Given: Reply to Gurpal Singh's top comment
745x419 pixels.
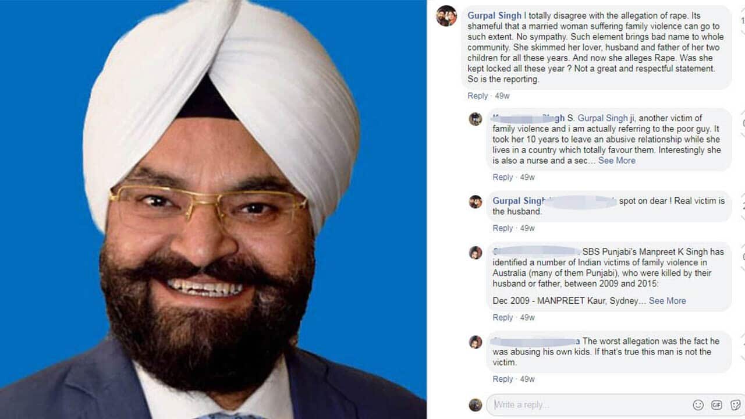Looking at the screenshot, I should coord(477,96).
